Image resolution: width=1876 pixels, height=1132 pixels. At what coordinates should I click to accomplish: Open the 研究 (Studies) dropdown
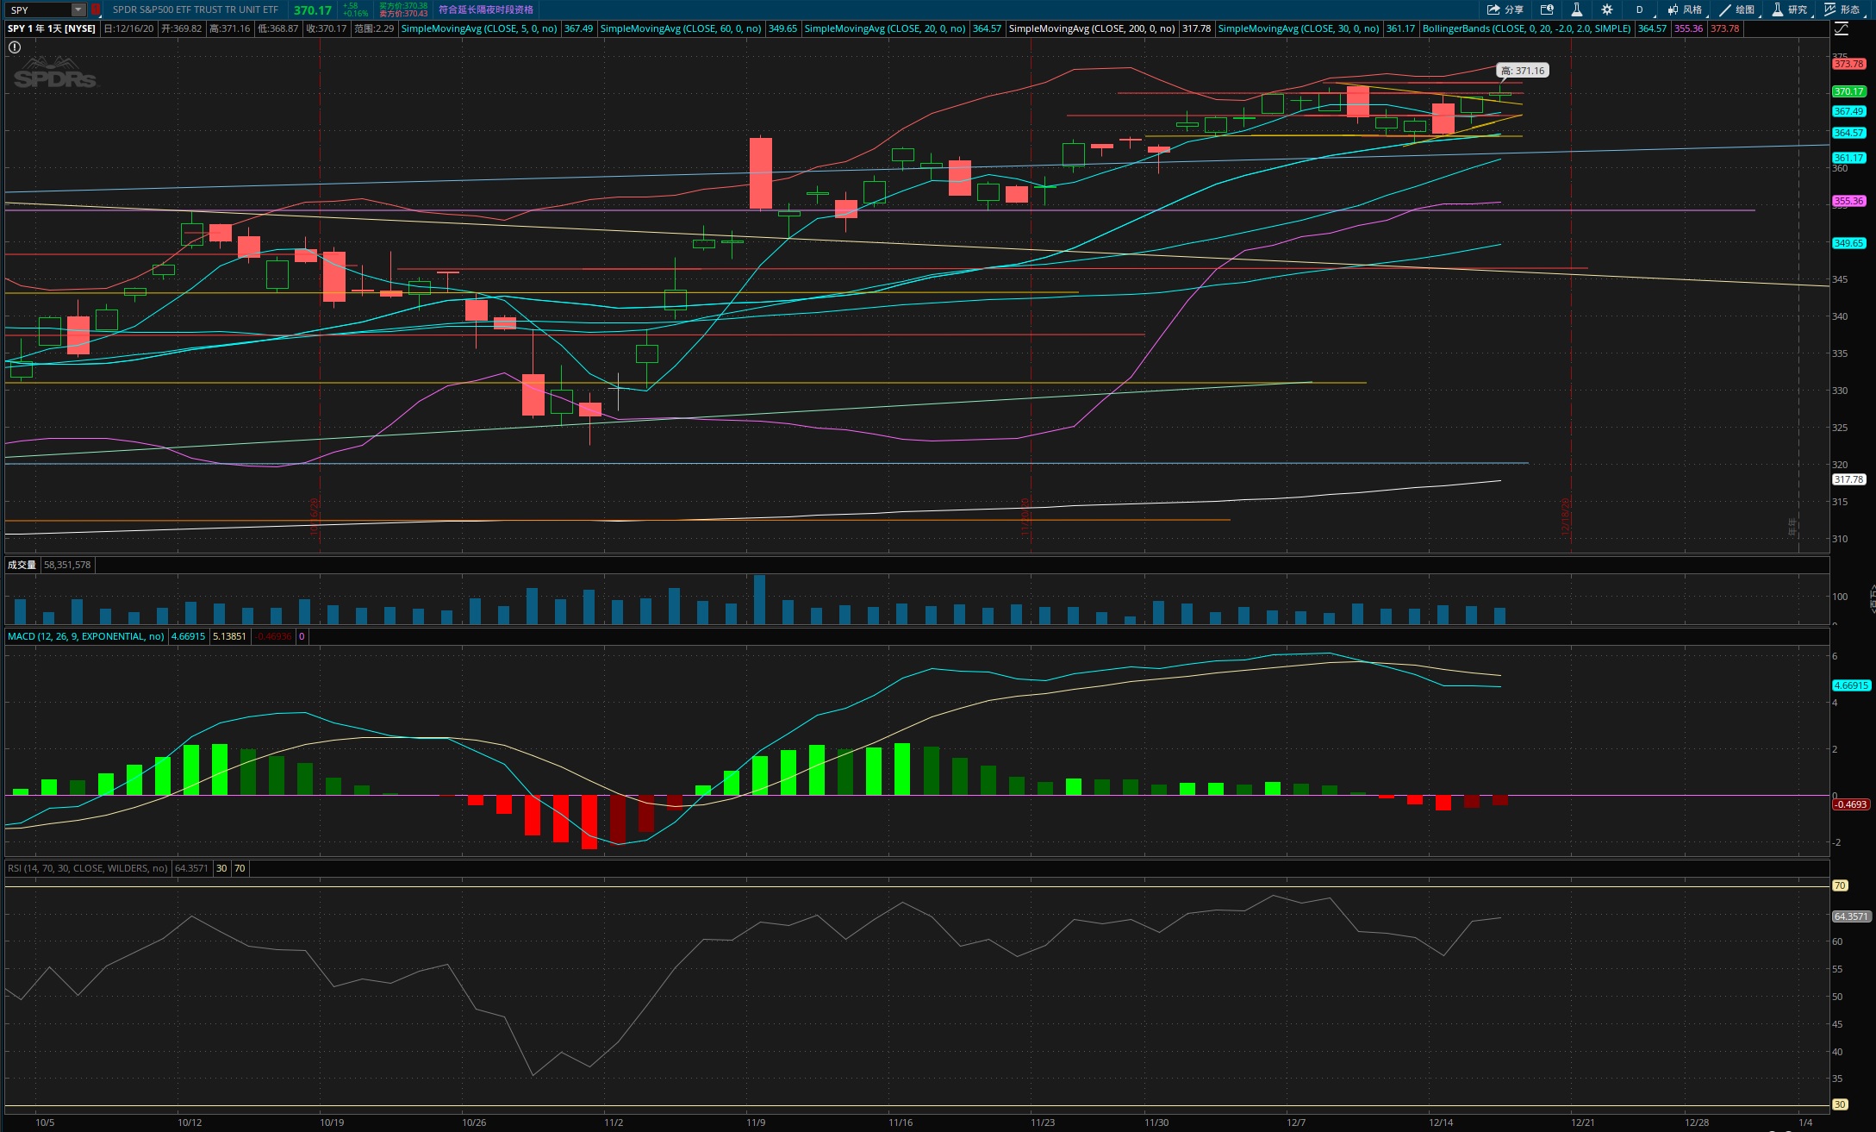click(x=1790, y=9)
